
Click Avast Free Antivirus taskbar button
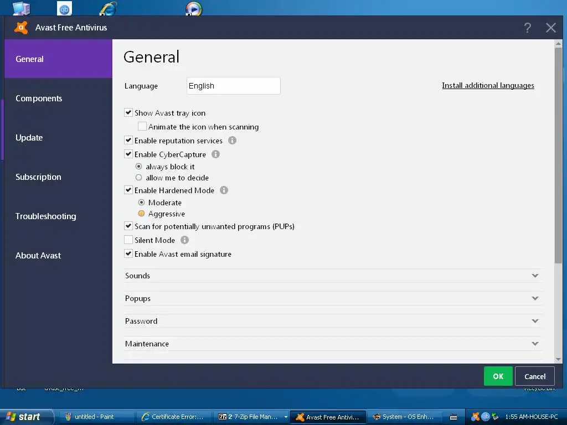coord(328,417)
